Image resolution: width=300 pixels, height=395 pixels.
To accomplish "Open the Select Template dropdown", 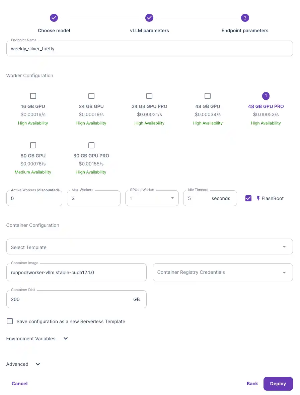I will click(149, 247).
